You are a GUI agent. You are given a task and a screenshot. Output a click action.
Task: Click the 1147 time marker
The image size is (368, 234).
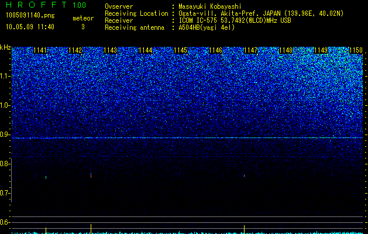250,50
